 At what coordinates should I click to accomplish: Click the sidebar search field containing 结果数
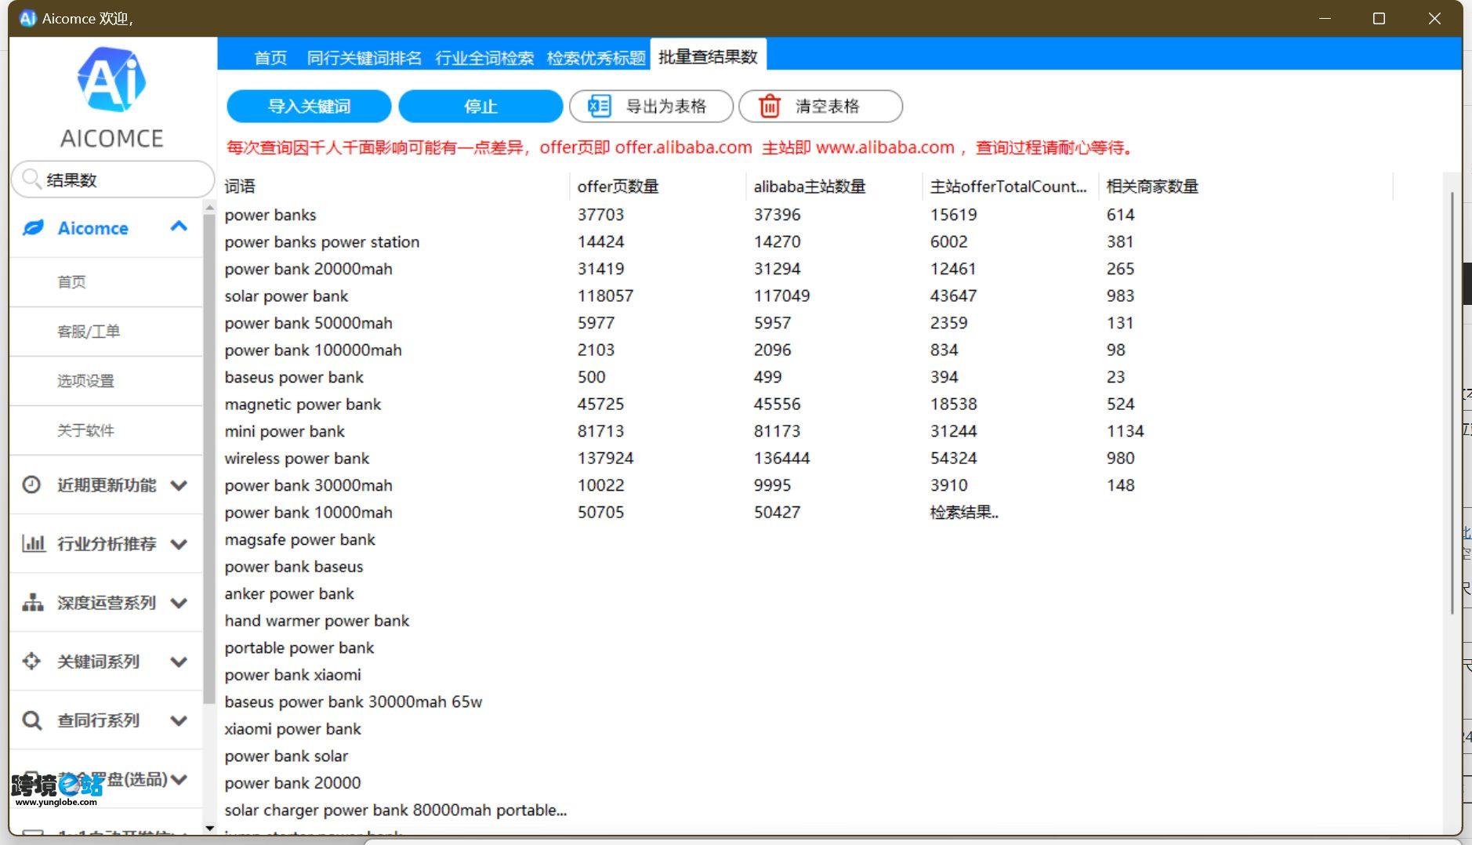[113, 180]
